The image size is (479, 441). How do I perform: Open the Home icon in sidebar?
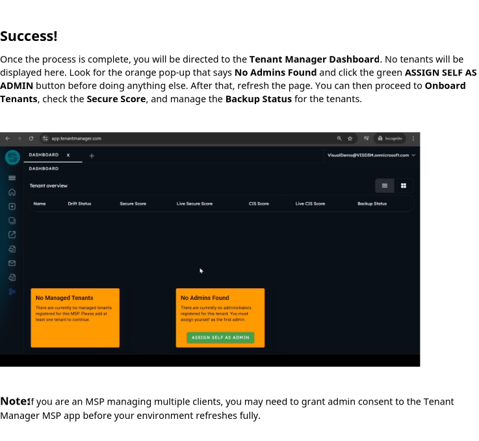point(12,192)
